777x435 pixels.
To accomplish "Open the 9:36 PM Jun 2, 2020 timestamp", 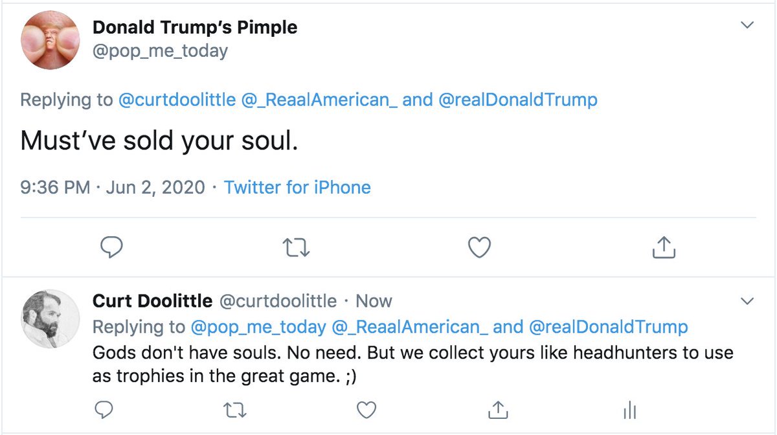I will 113,188.
